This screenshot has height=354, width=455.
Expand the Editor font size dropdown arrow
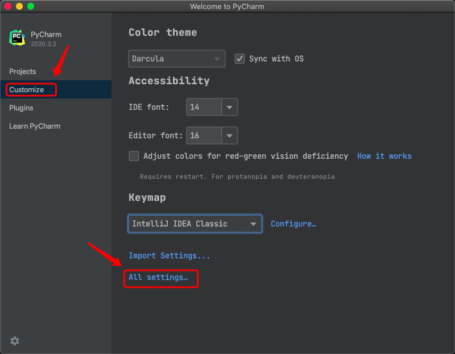(229, 135)
